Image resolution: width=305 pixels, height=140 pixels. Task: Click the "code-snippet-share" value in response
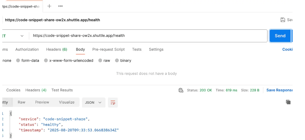(66, 119)
